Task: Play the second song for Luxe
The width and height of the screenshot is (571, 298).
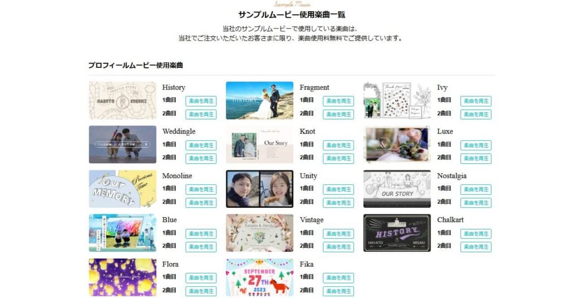Action: [476, 158]
